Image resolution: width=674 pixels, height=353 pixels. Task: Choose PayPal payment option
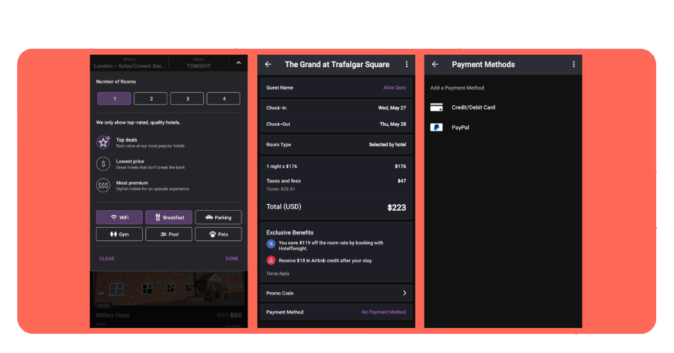pos(460,127)
